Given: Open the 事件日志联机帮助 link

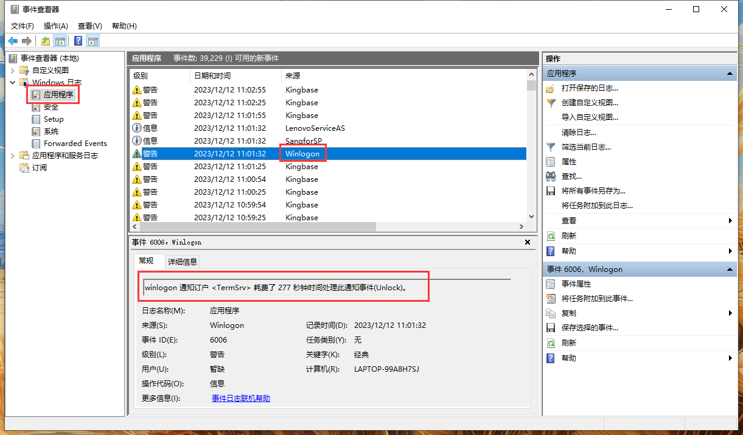Looking at the screenshot, I should (241, 398).
